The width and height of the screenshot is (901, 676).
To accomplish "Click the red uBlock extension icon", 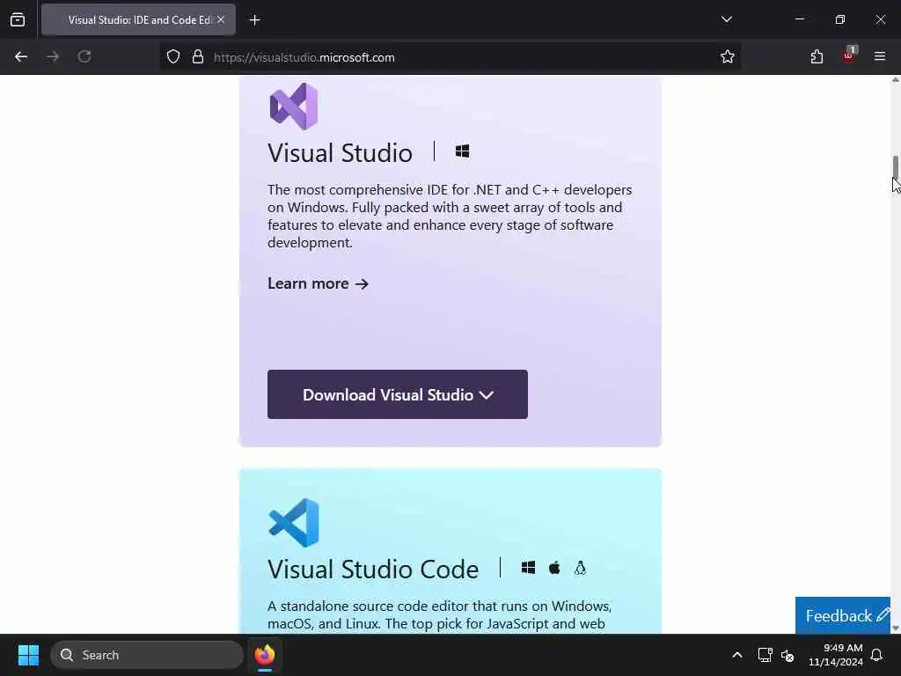I will pos(849,55).
